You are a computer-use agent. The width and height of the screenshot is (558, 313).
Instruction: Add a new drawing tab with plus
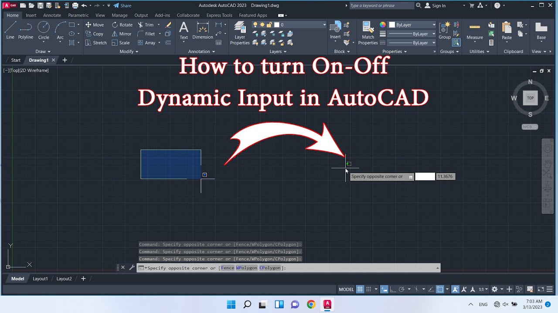tap(65, 60)
